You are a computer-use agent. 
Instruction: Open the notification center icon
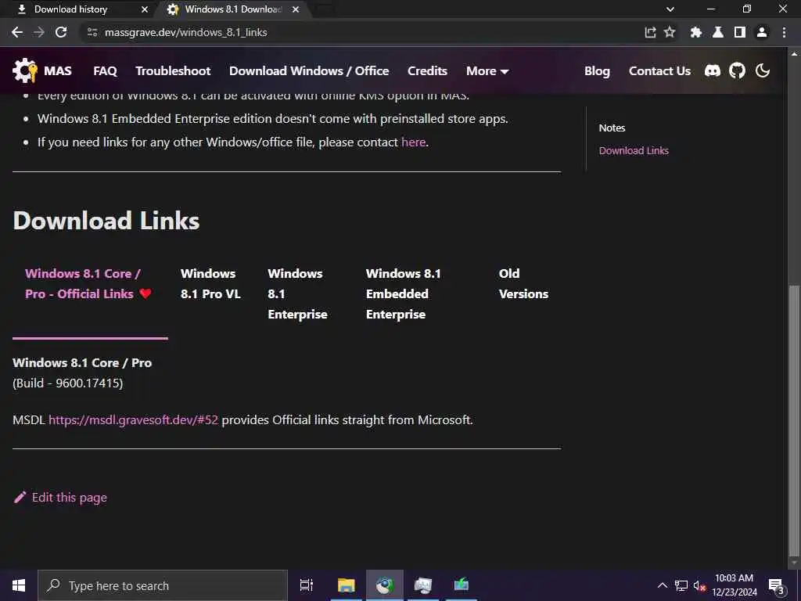(777, 587)
